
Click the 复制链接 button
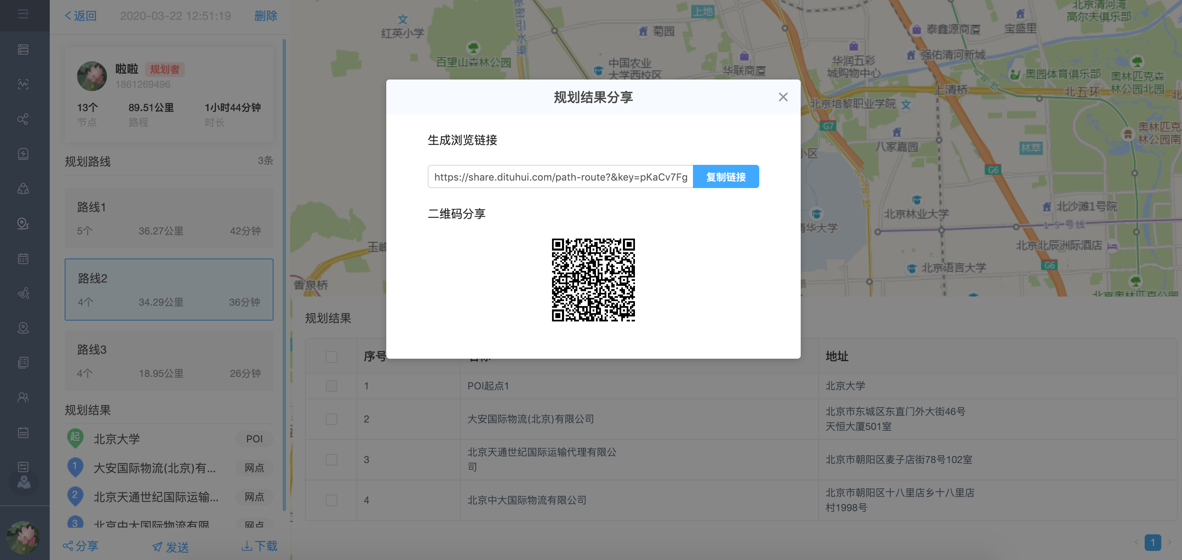point(725,176)
